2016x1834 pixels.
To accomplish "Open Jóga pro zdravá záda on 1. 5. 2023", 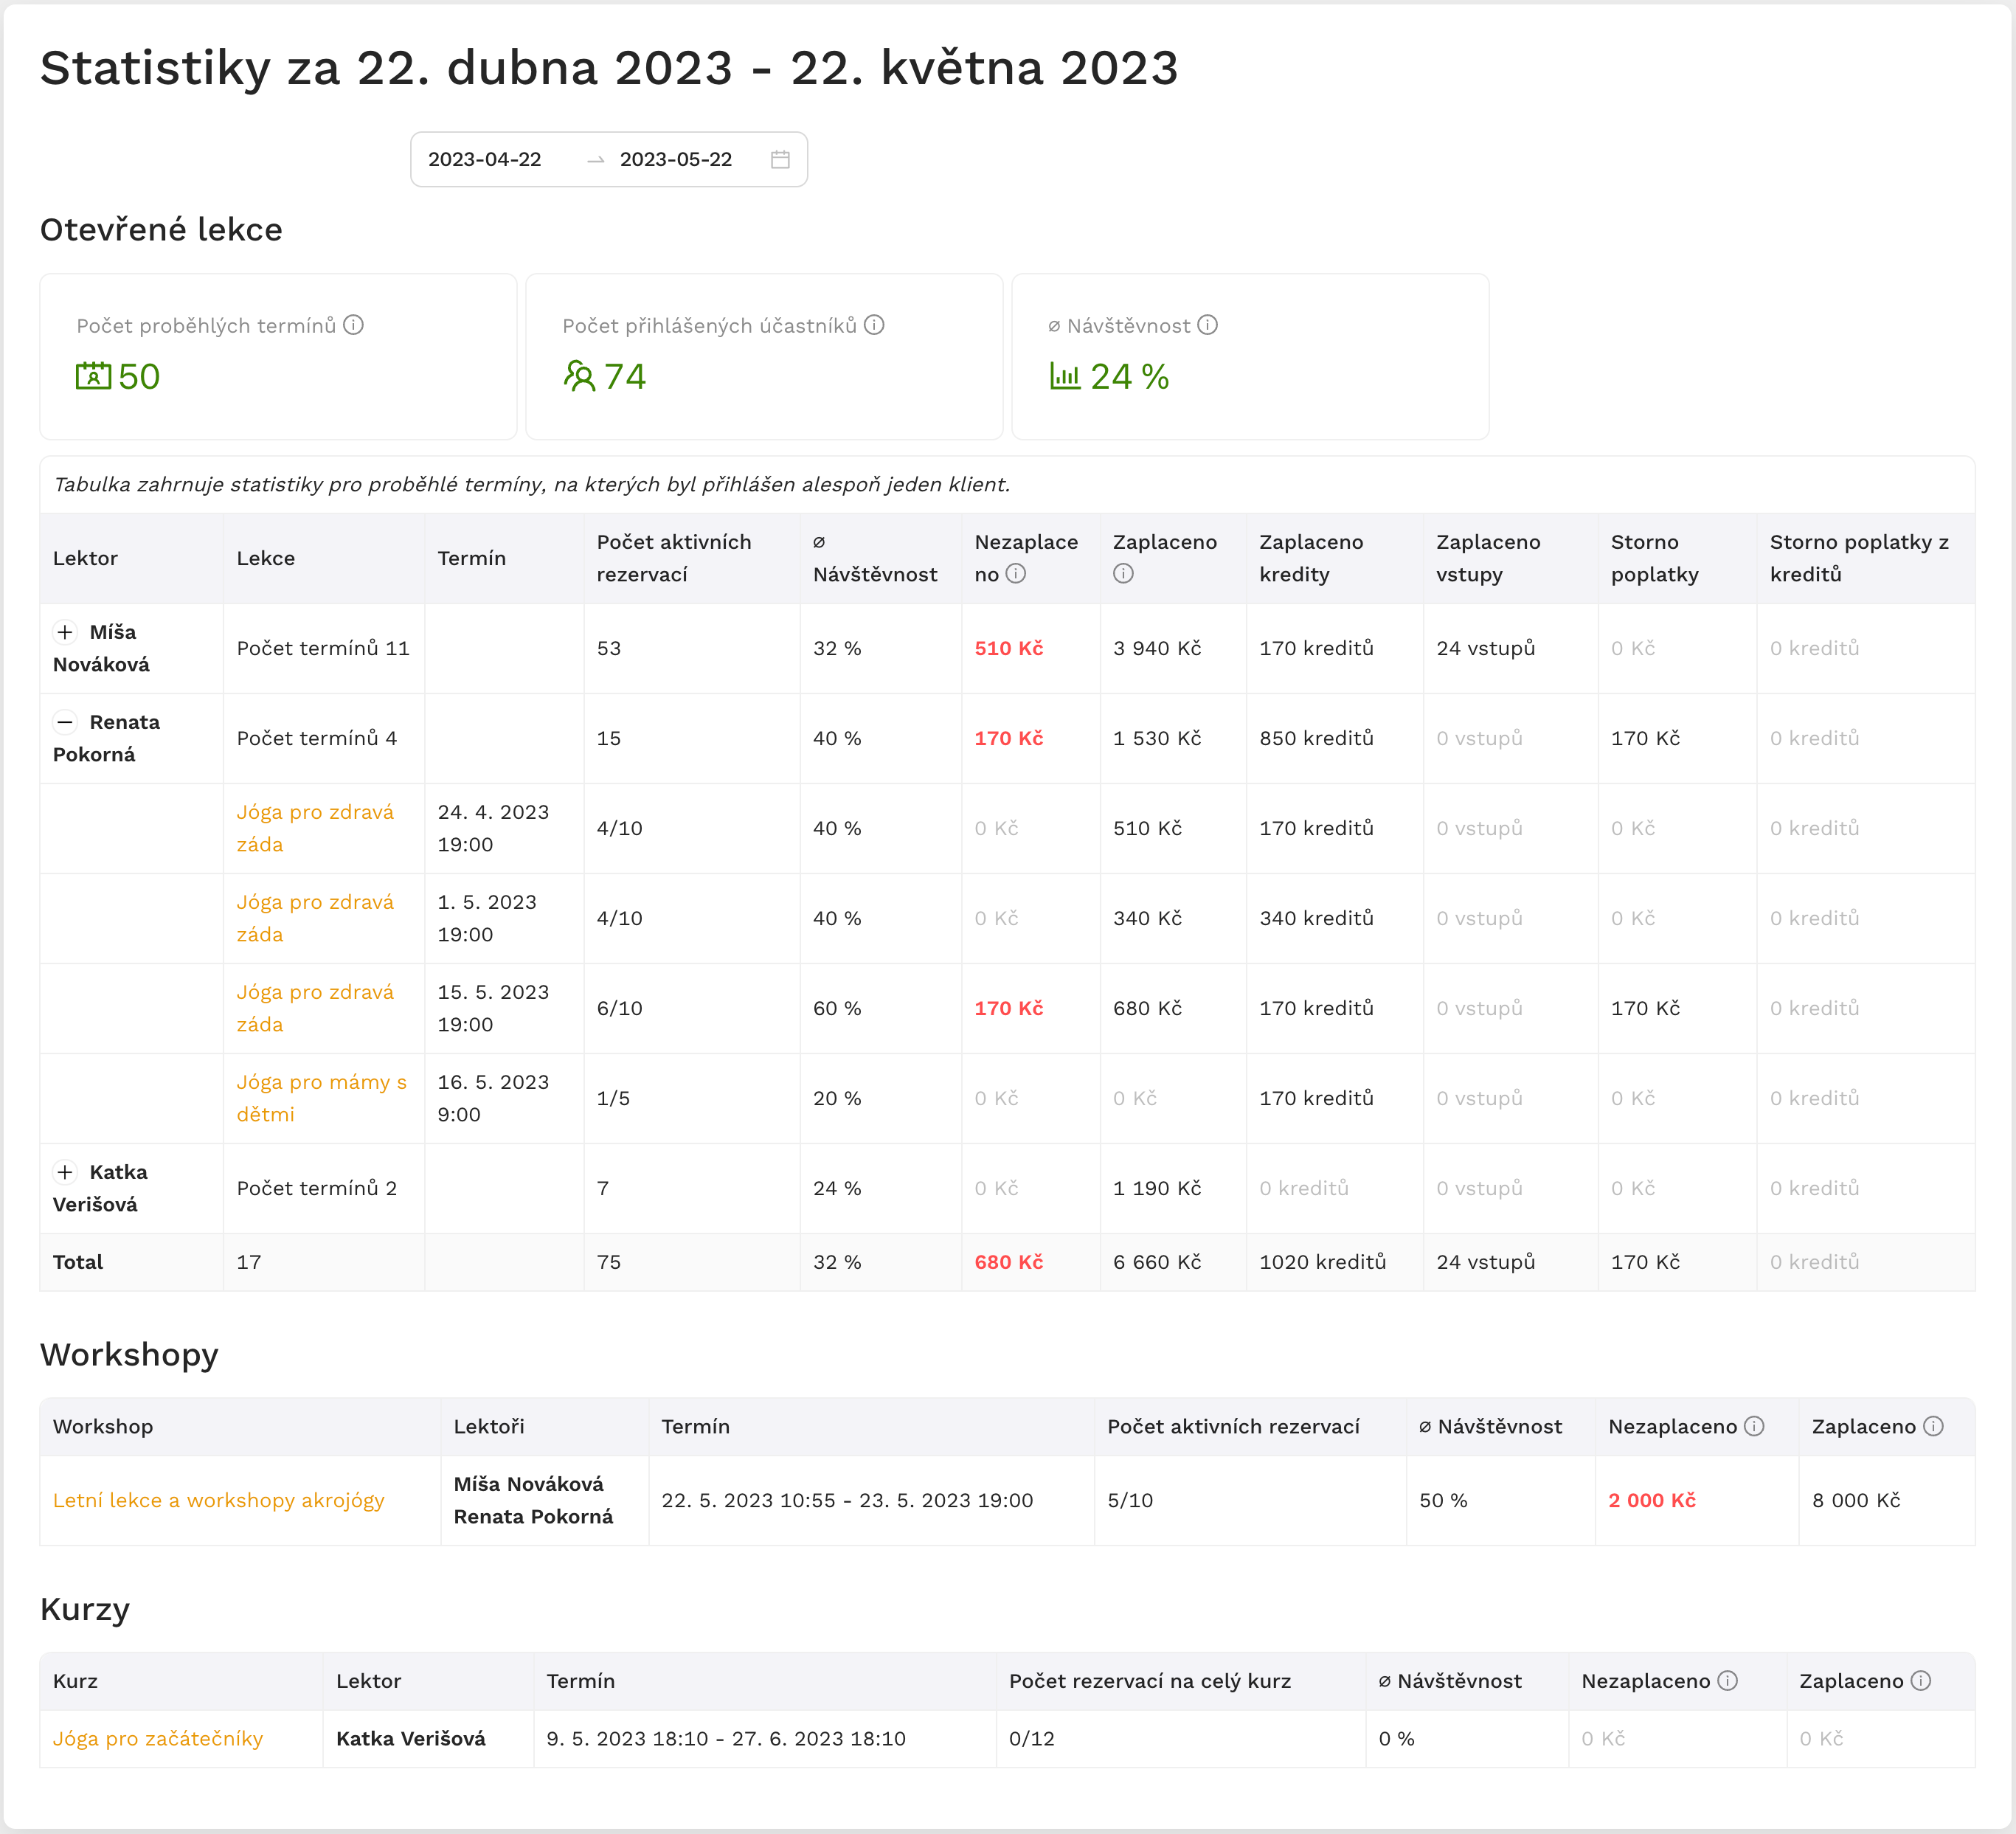I will click(315, 918).
